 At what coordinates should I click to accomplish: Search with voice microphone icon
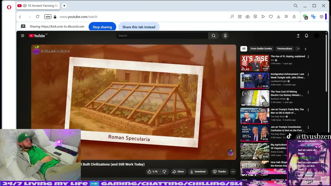[x=225, y=36]
